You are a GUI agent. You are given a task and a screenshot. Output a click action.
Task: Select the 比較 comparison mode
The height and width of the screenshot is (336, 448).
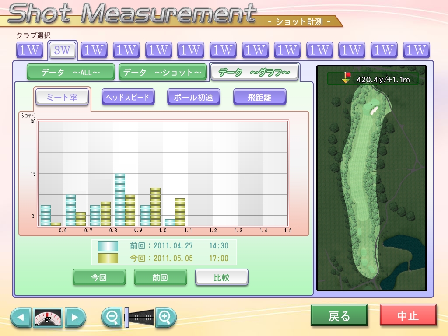(222, 277)
